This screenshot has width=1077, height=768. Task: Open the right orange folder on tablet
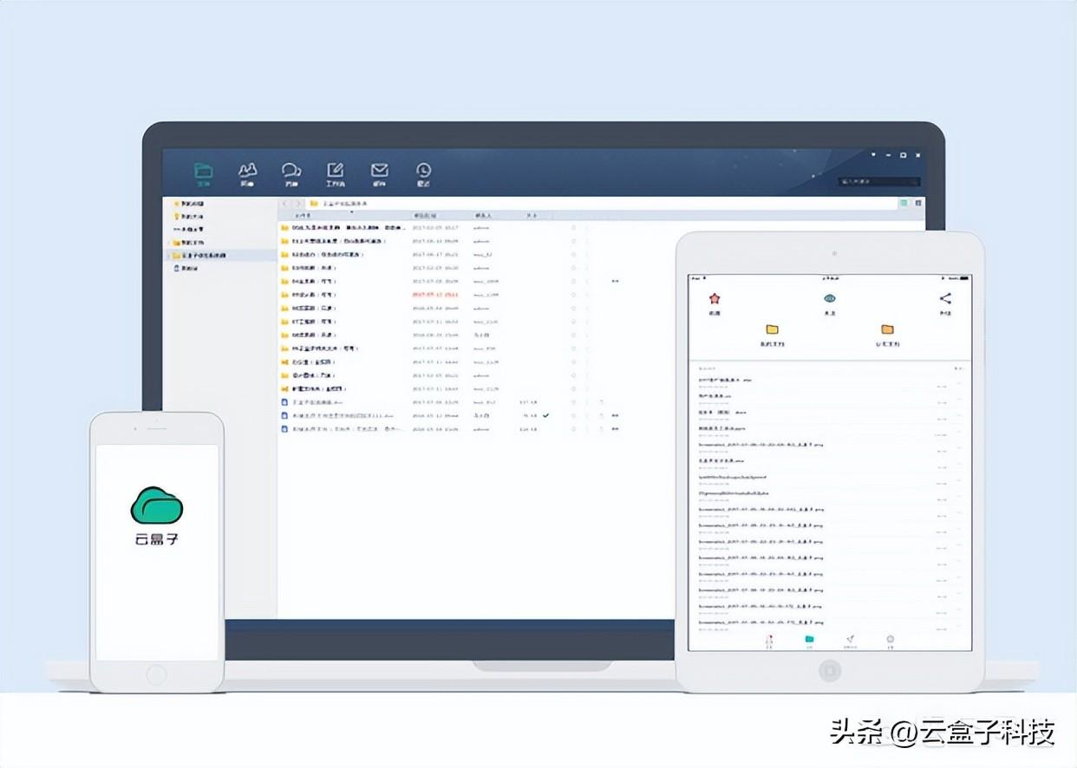pyautogui.click(x=887, y=329)
